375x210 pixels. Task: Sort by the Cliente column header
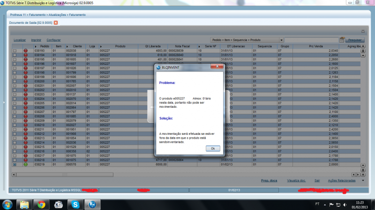click(x=75, y=46)
